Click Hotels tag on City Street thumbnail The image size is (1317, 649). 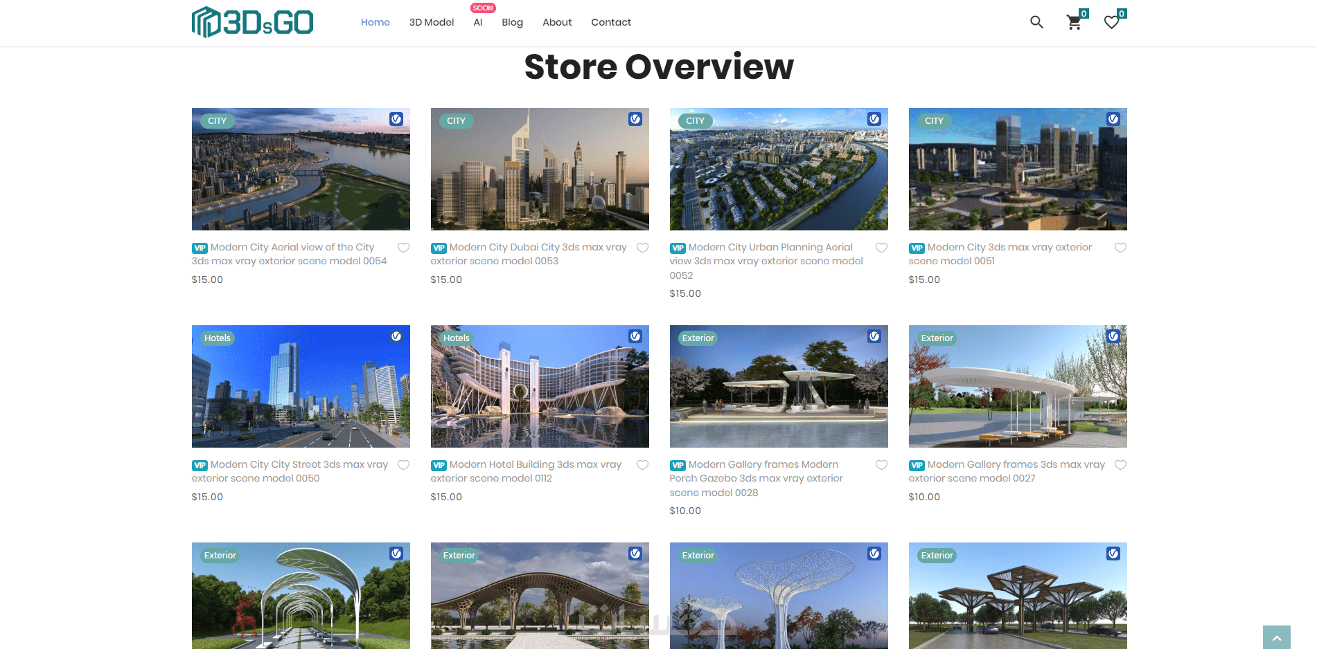[x=217, y=338]
